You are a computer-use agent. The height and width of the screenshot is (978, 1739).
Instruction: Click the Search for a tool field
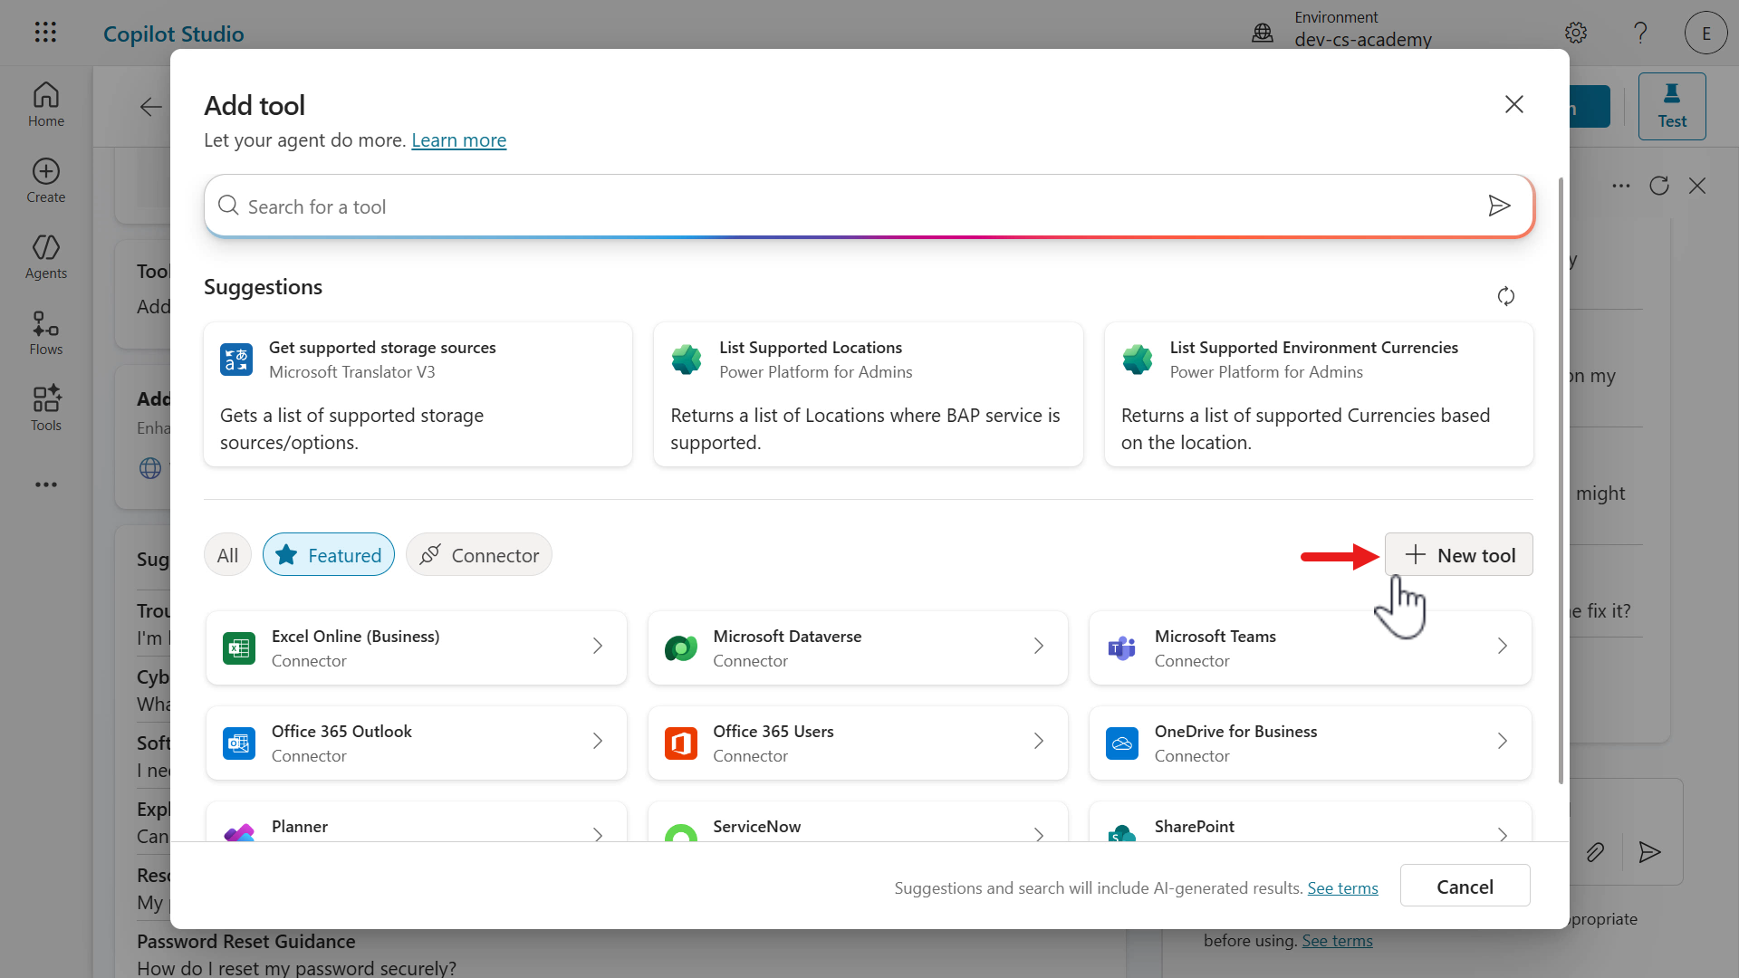(842, 206)
